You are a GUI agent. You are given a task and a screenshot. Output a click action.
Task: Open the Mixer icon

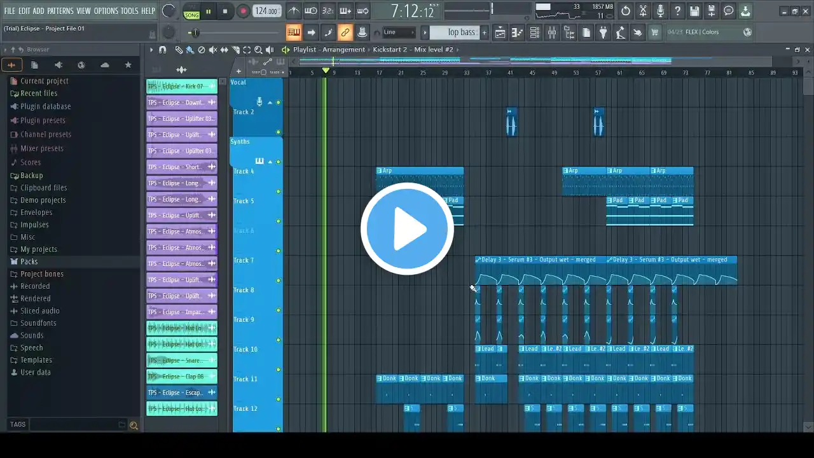point(552,32)
